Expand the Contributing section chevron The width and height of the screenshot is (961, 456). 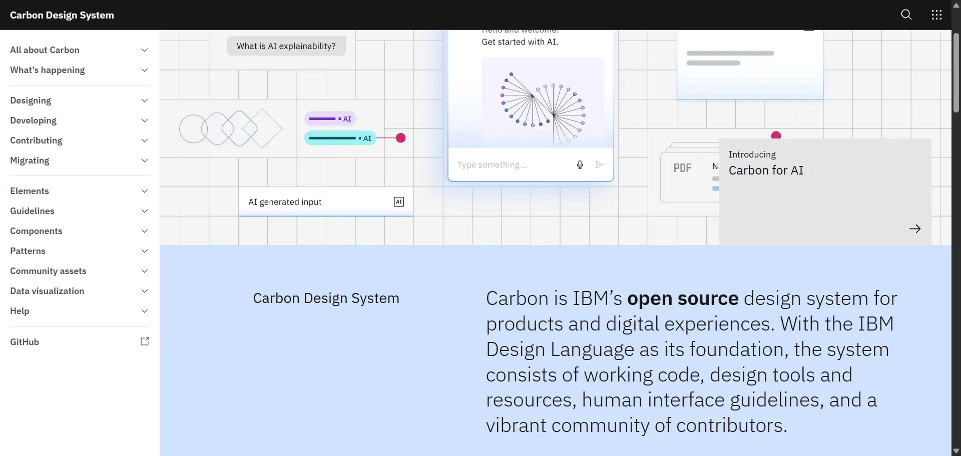145,140
